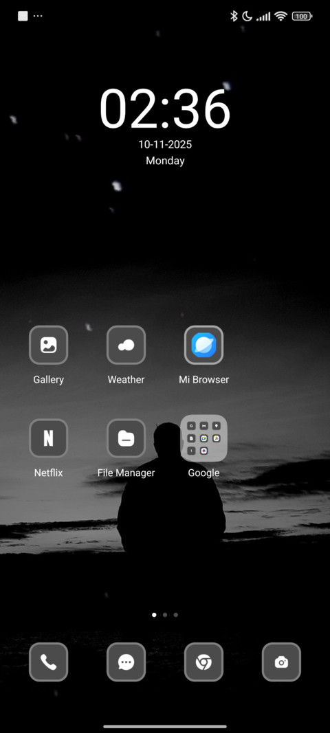Image resolution: width=330 pixels, height=733 pixels.
Task: Open Mi Browser
Action: [203, 345]
